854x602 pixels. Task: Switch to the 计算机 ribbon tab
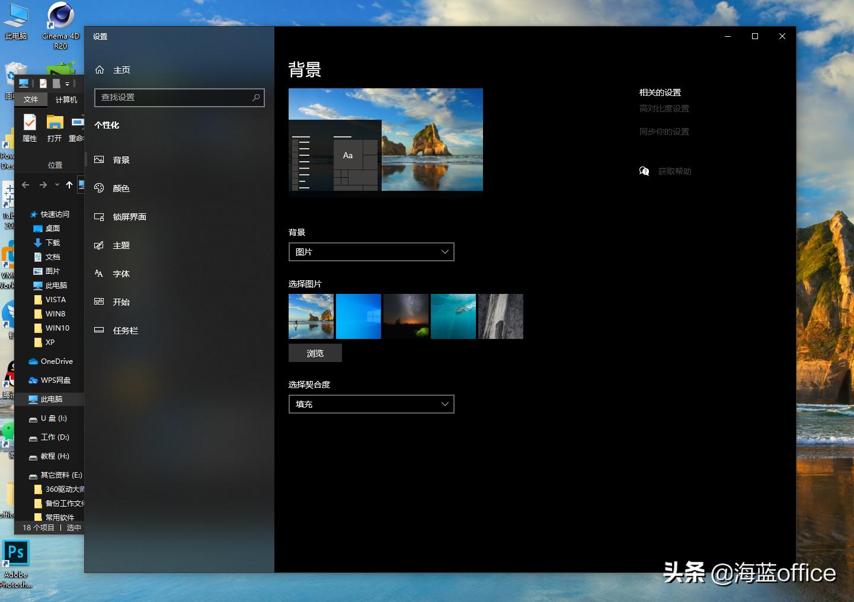pos(66,100)
